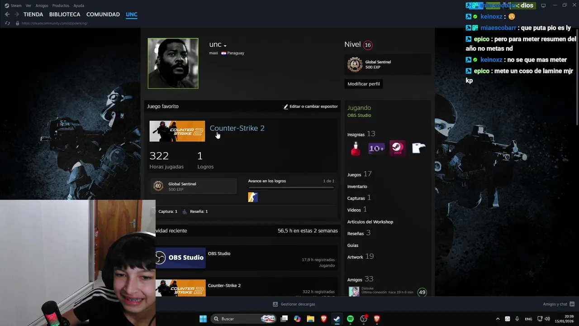The height and width of the screenshot is (326, 579).
Task: Open the Captura: 1 link
Action: click(x=167, y=211)
